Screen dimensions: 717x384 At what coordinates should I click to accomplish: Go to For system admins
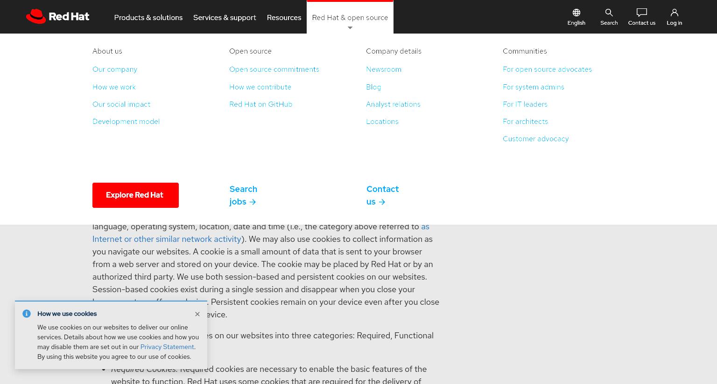pos(534,87)
